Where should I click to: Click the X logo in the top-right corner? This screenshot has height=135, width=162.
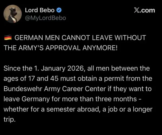point(137,10)
